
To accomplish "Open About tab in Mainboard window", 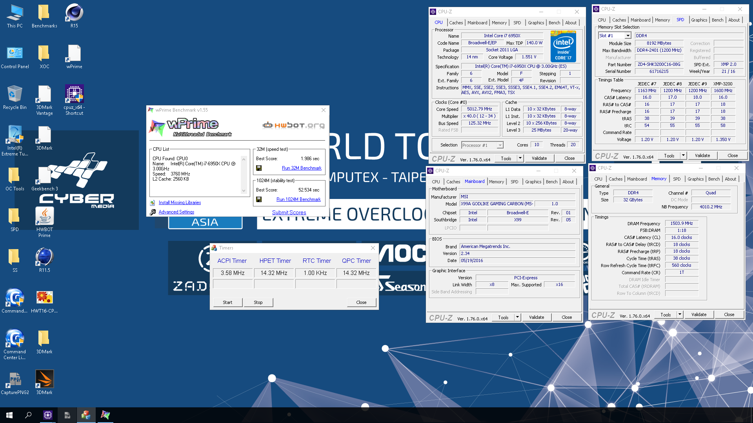I will (568, 182).
